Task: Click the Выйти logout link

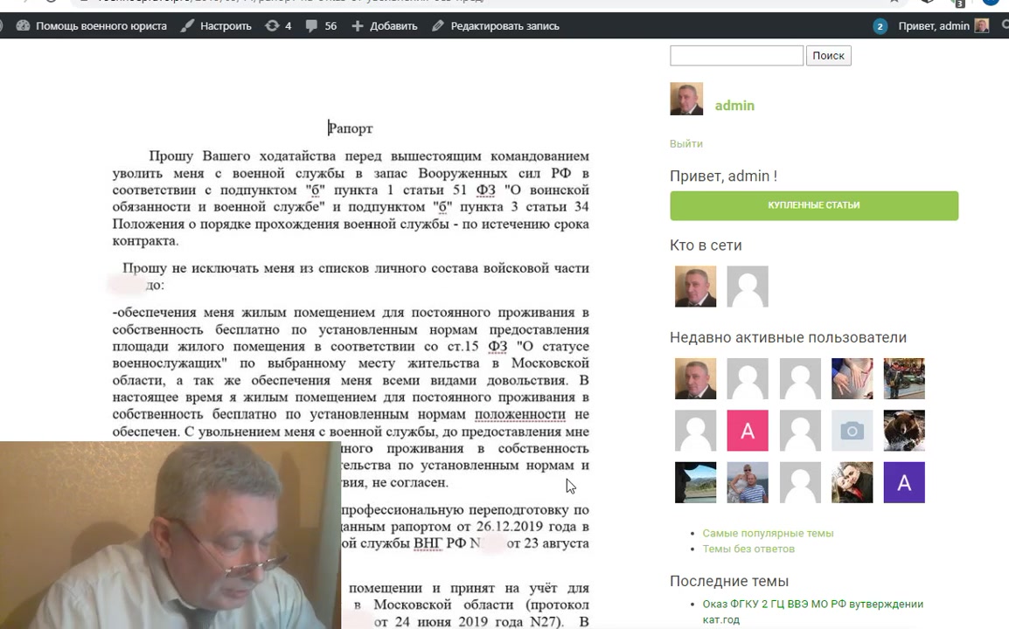Action: (686, 143)
